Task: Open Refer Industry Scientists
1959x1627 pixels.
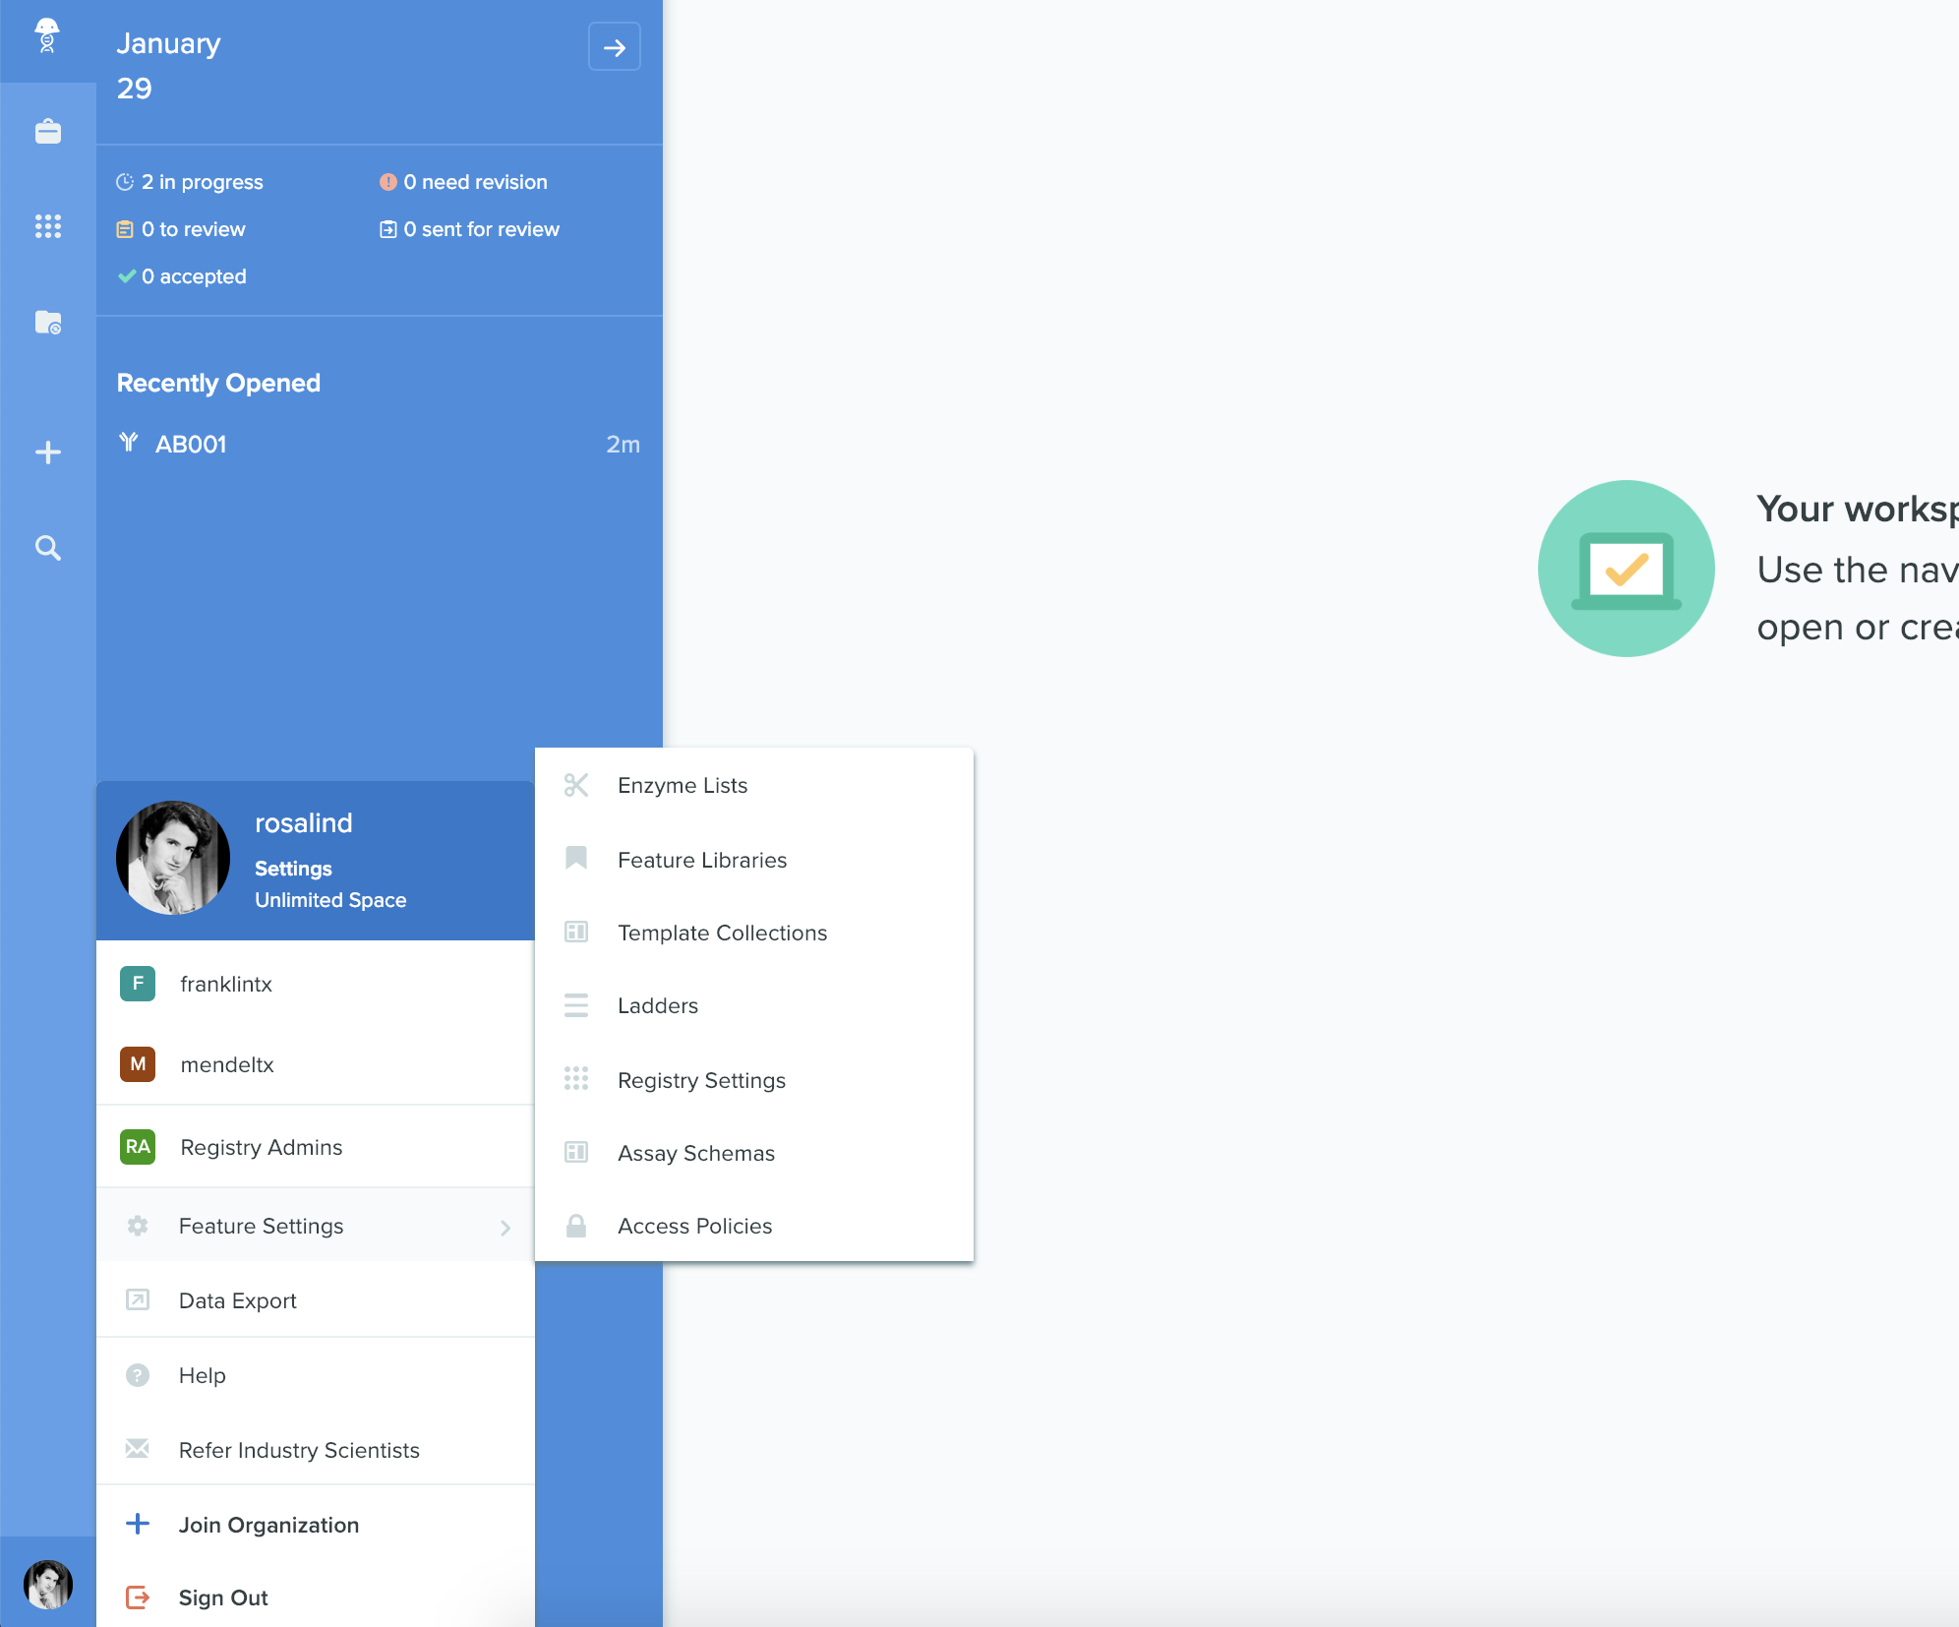Action: [x=316, y=1450]
